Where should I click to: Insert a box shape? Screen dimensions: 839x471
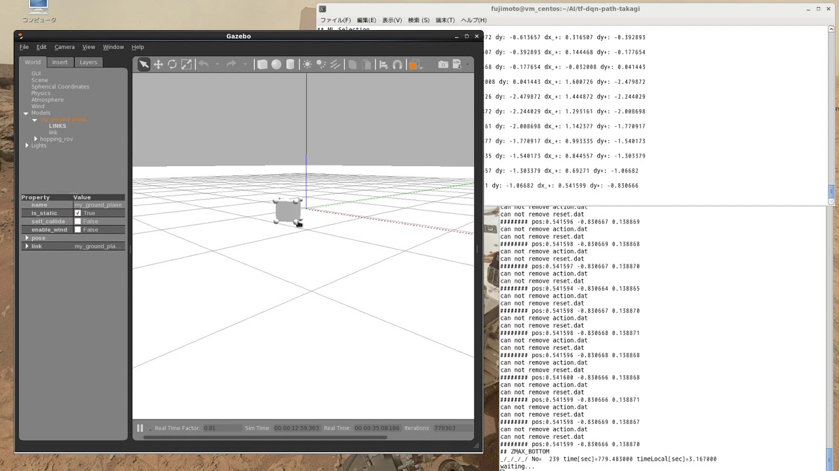click(262, 64)
